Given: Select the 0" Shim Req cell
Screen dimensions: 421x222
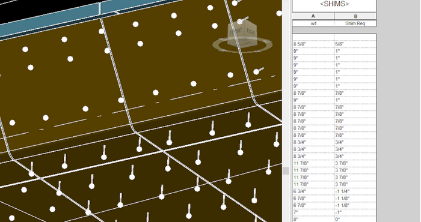Looking at the screenshot, I should click(355, 220).
